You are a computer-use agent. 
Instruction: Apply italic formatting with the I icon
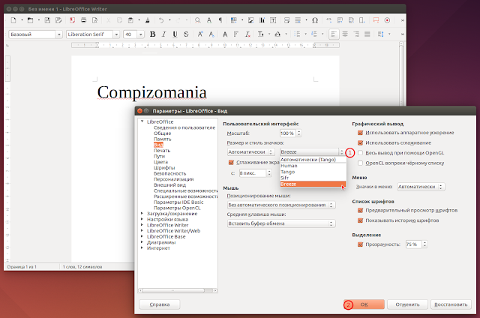tap(163, 34)
